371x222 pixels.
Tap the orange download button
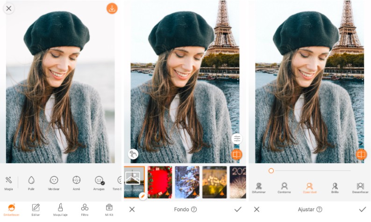112,8
